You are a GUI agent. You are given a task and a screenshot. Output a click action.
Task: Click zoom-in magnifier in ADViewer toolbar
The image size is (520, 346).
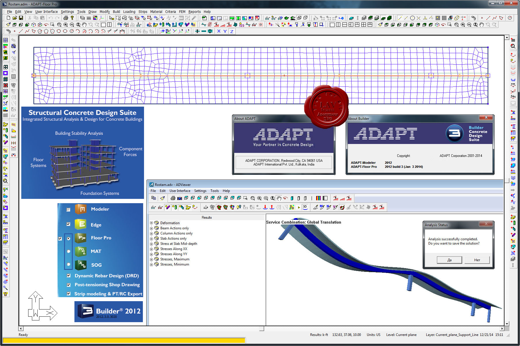(x=259, y=198)
